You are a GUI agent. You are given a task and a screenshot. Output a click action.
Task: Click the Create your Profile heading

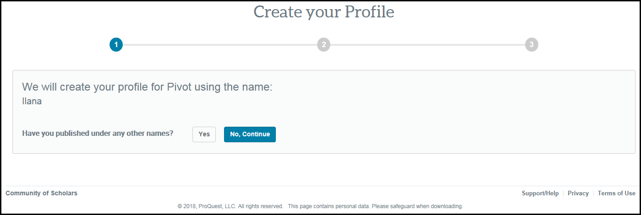click(x=324, y=12)
